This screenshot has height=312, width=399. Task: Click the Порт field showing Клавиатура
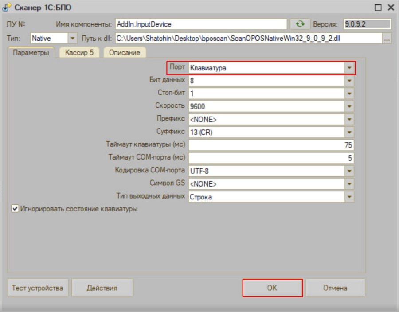point(267,68)
